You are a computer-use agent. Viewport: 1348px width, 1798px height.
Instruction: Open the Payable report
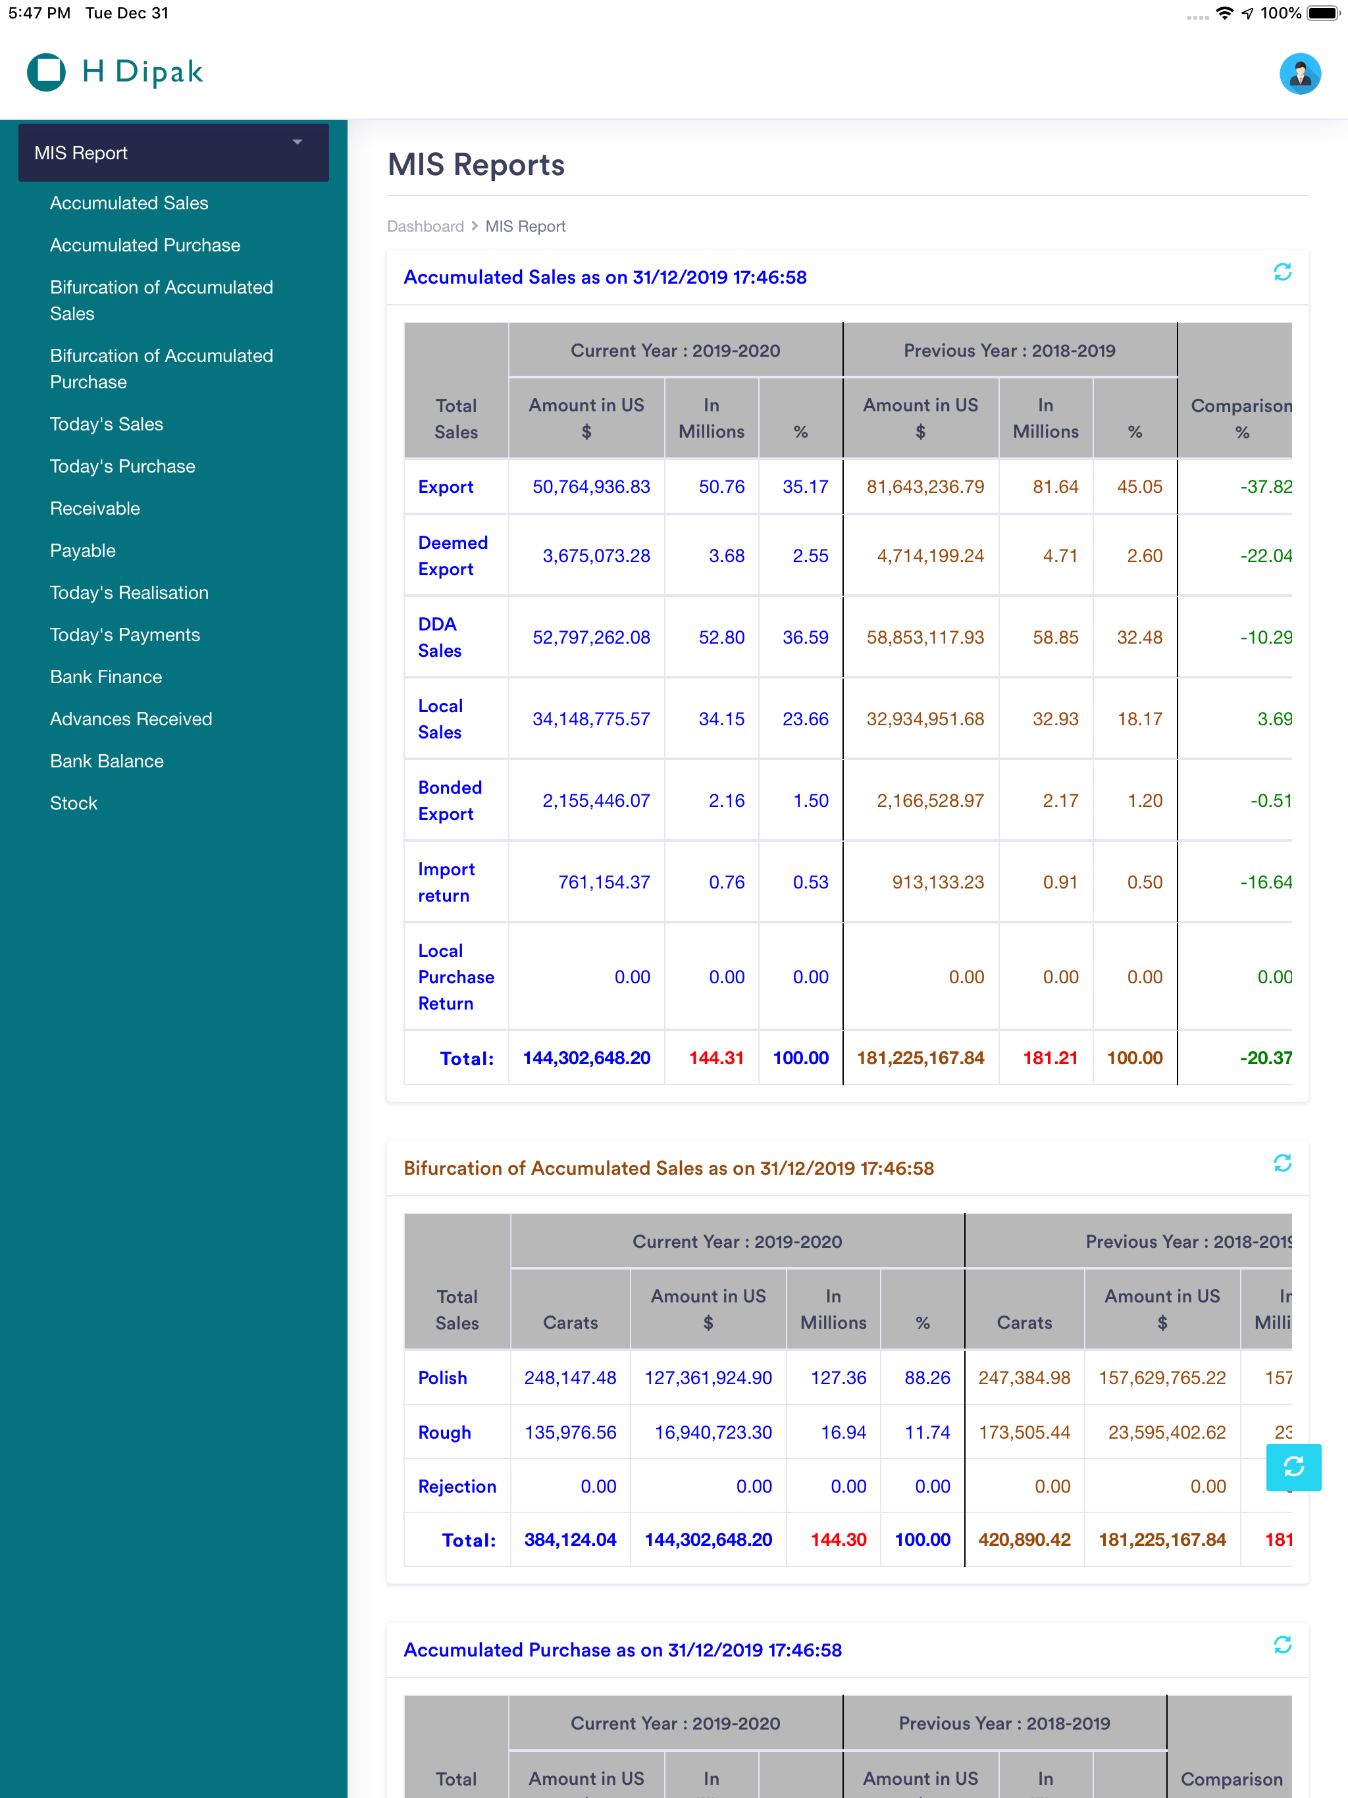[x=83, y=551]
